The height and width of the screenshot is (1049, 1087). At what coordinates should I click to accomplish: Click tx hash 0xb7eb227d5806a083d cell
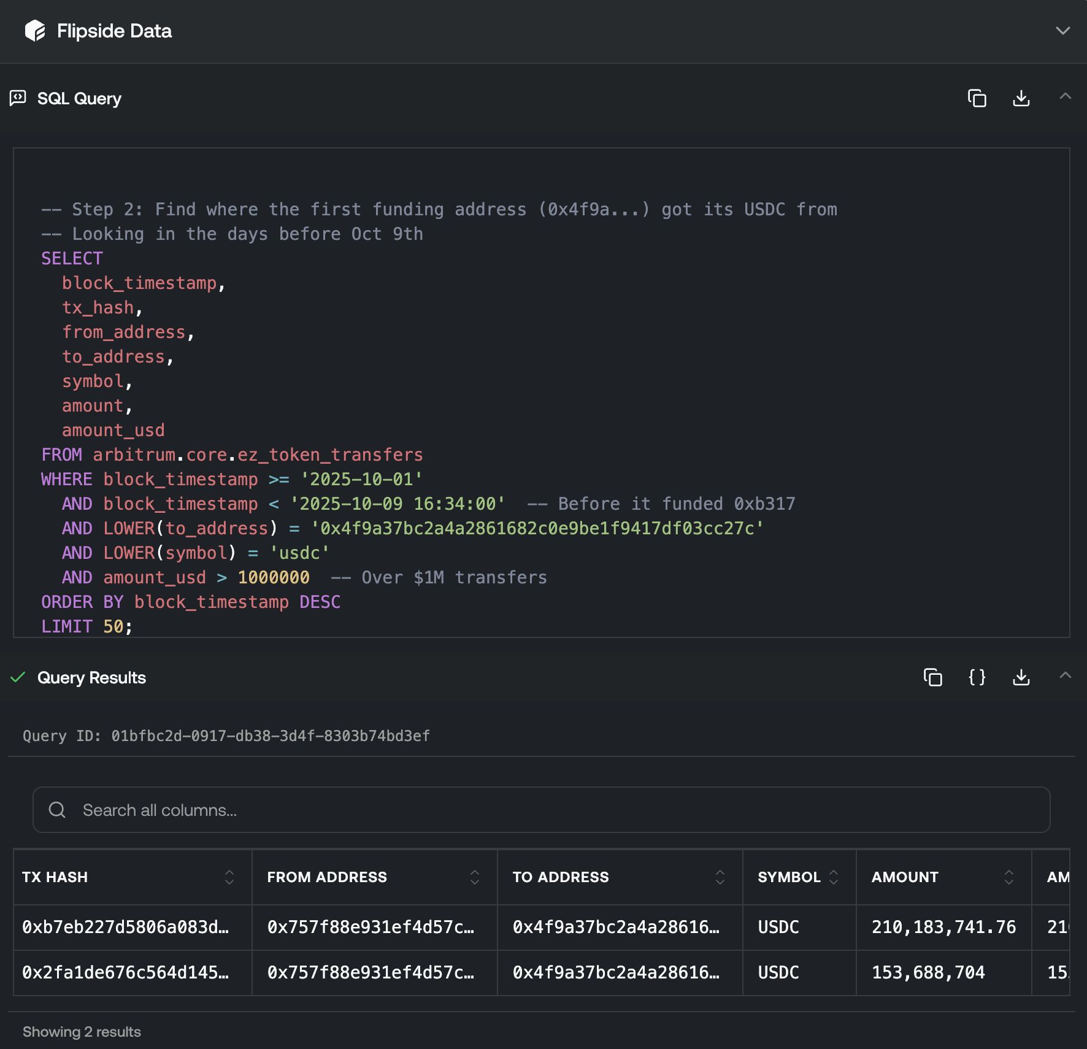tap(126, 927)
